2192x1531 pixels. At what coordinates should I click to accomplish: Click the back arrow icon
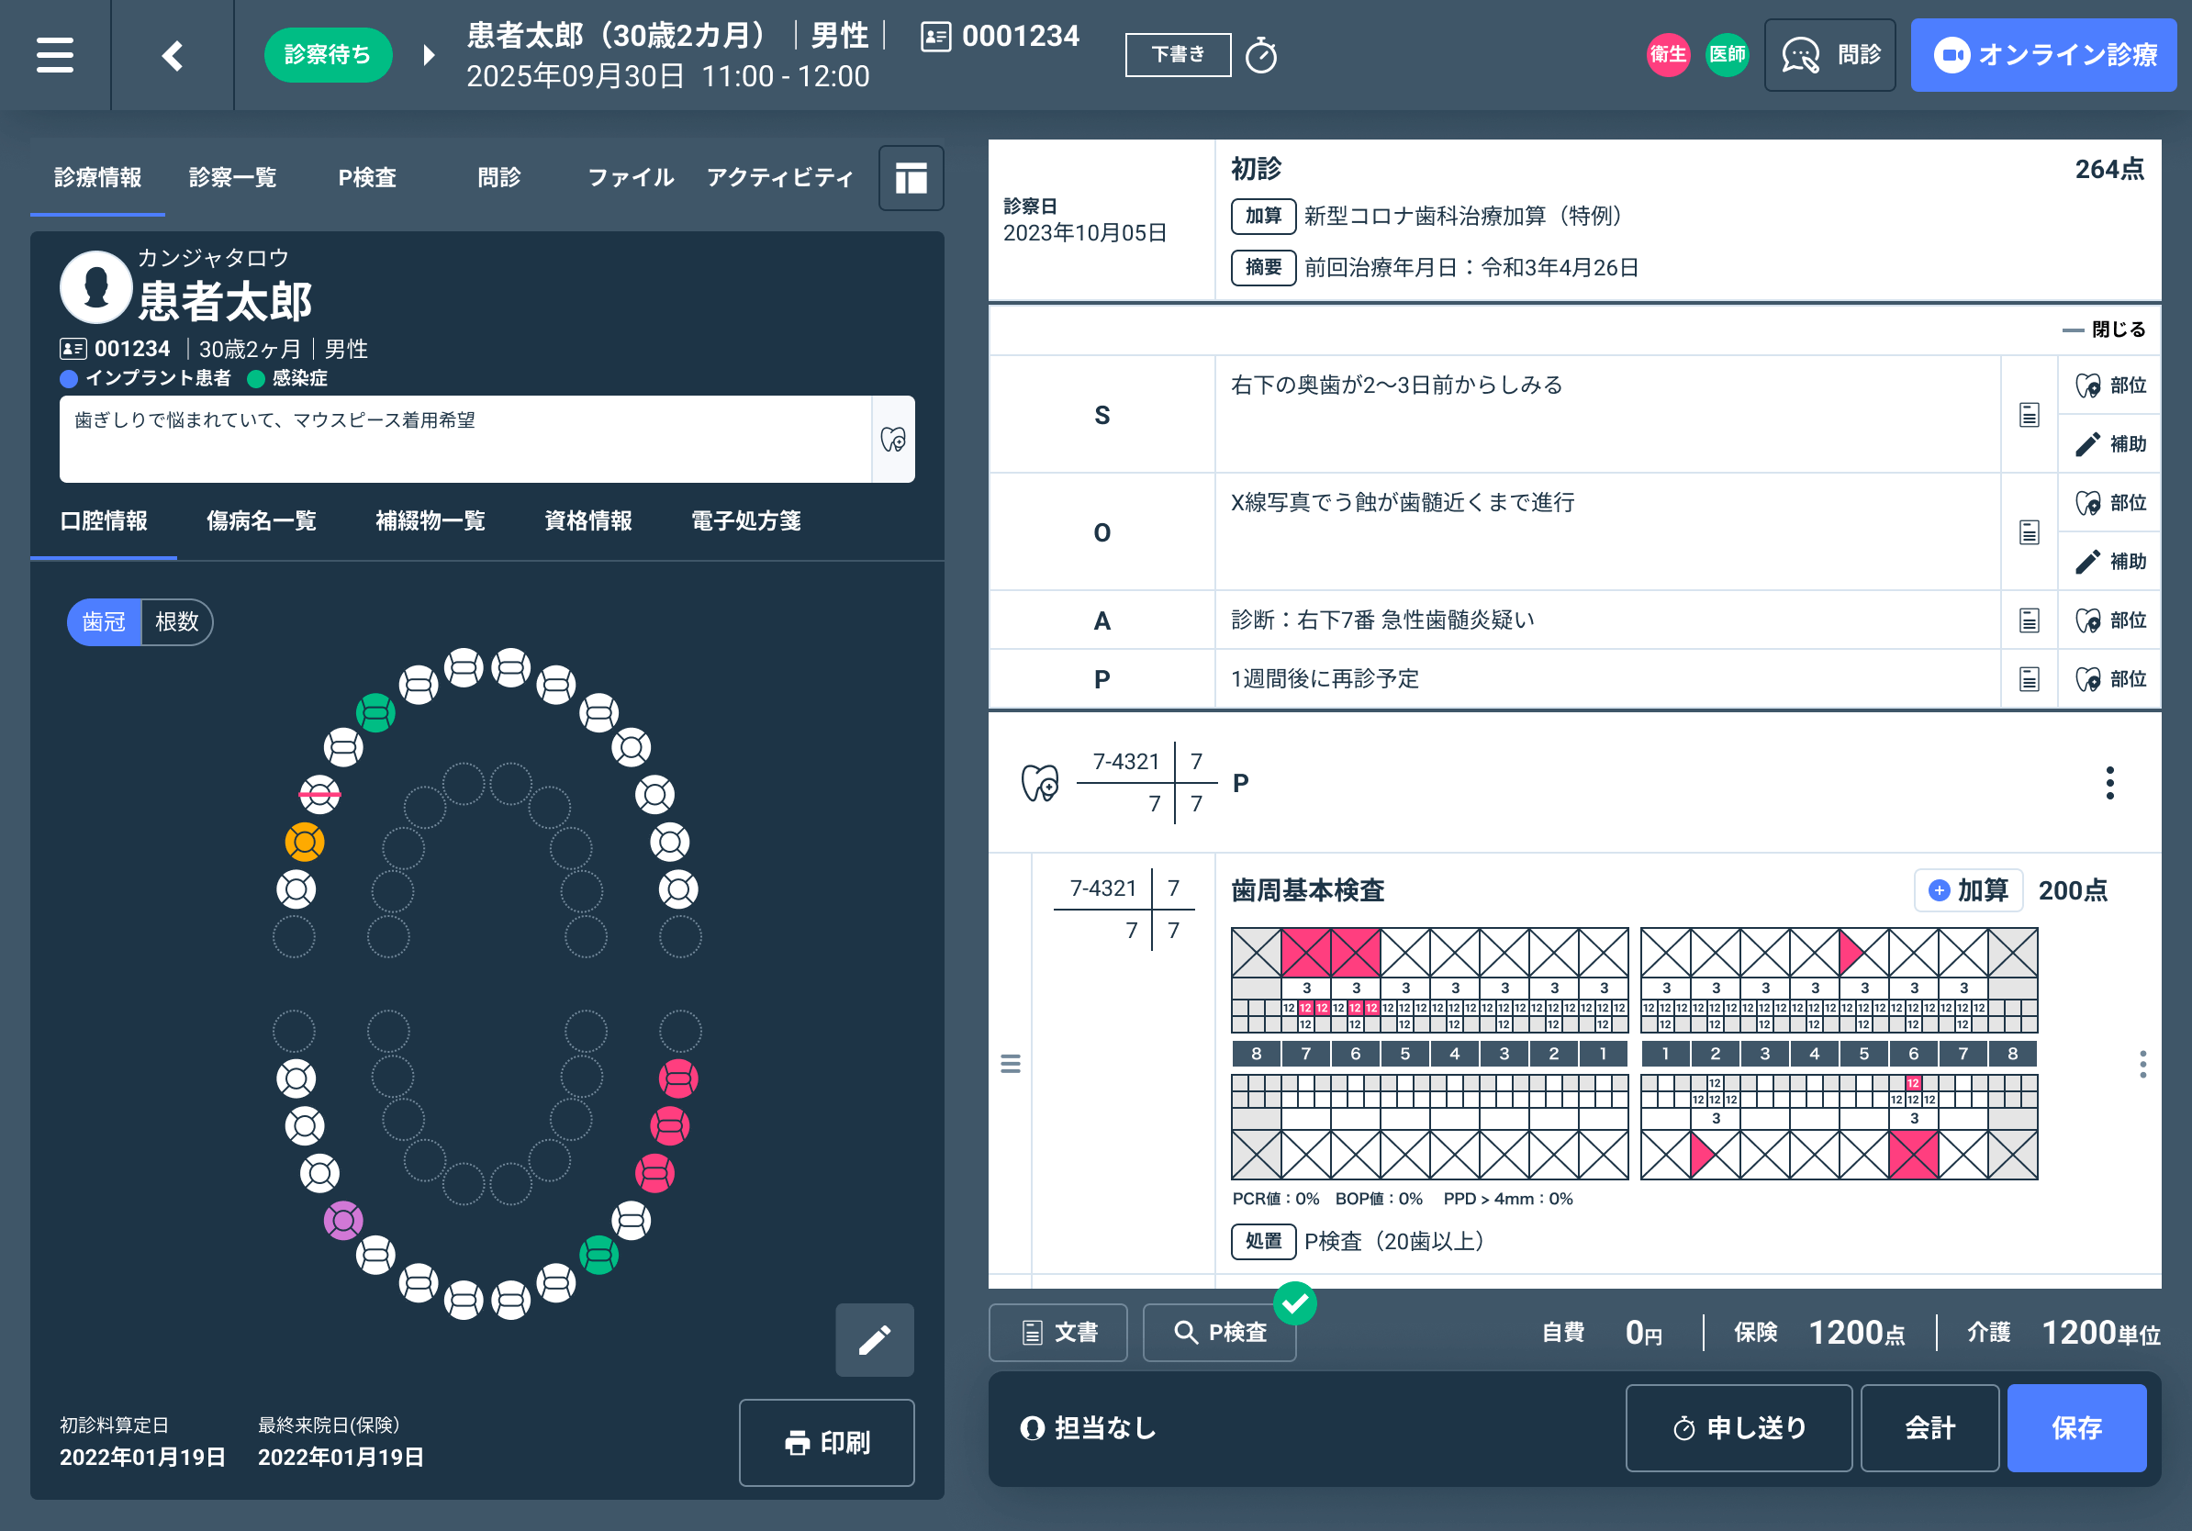pyautogui.click(x=173, y=55)
